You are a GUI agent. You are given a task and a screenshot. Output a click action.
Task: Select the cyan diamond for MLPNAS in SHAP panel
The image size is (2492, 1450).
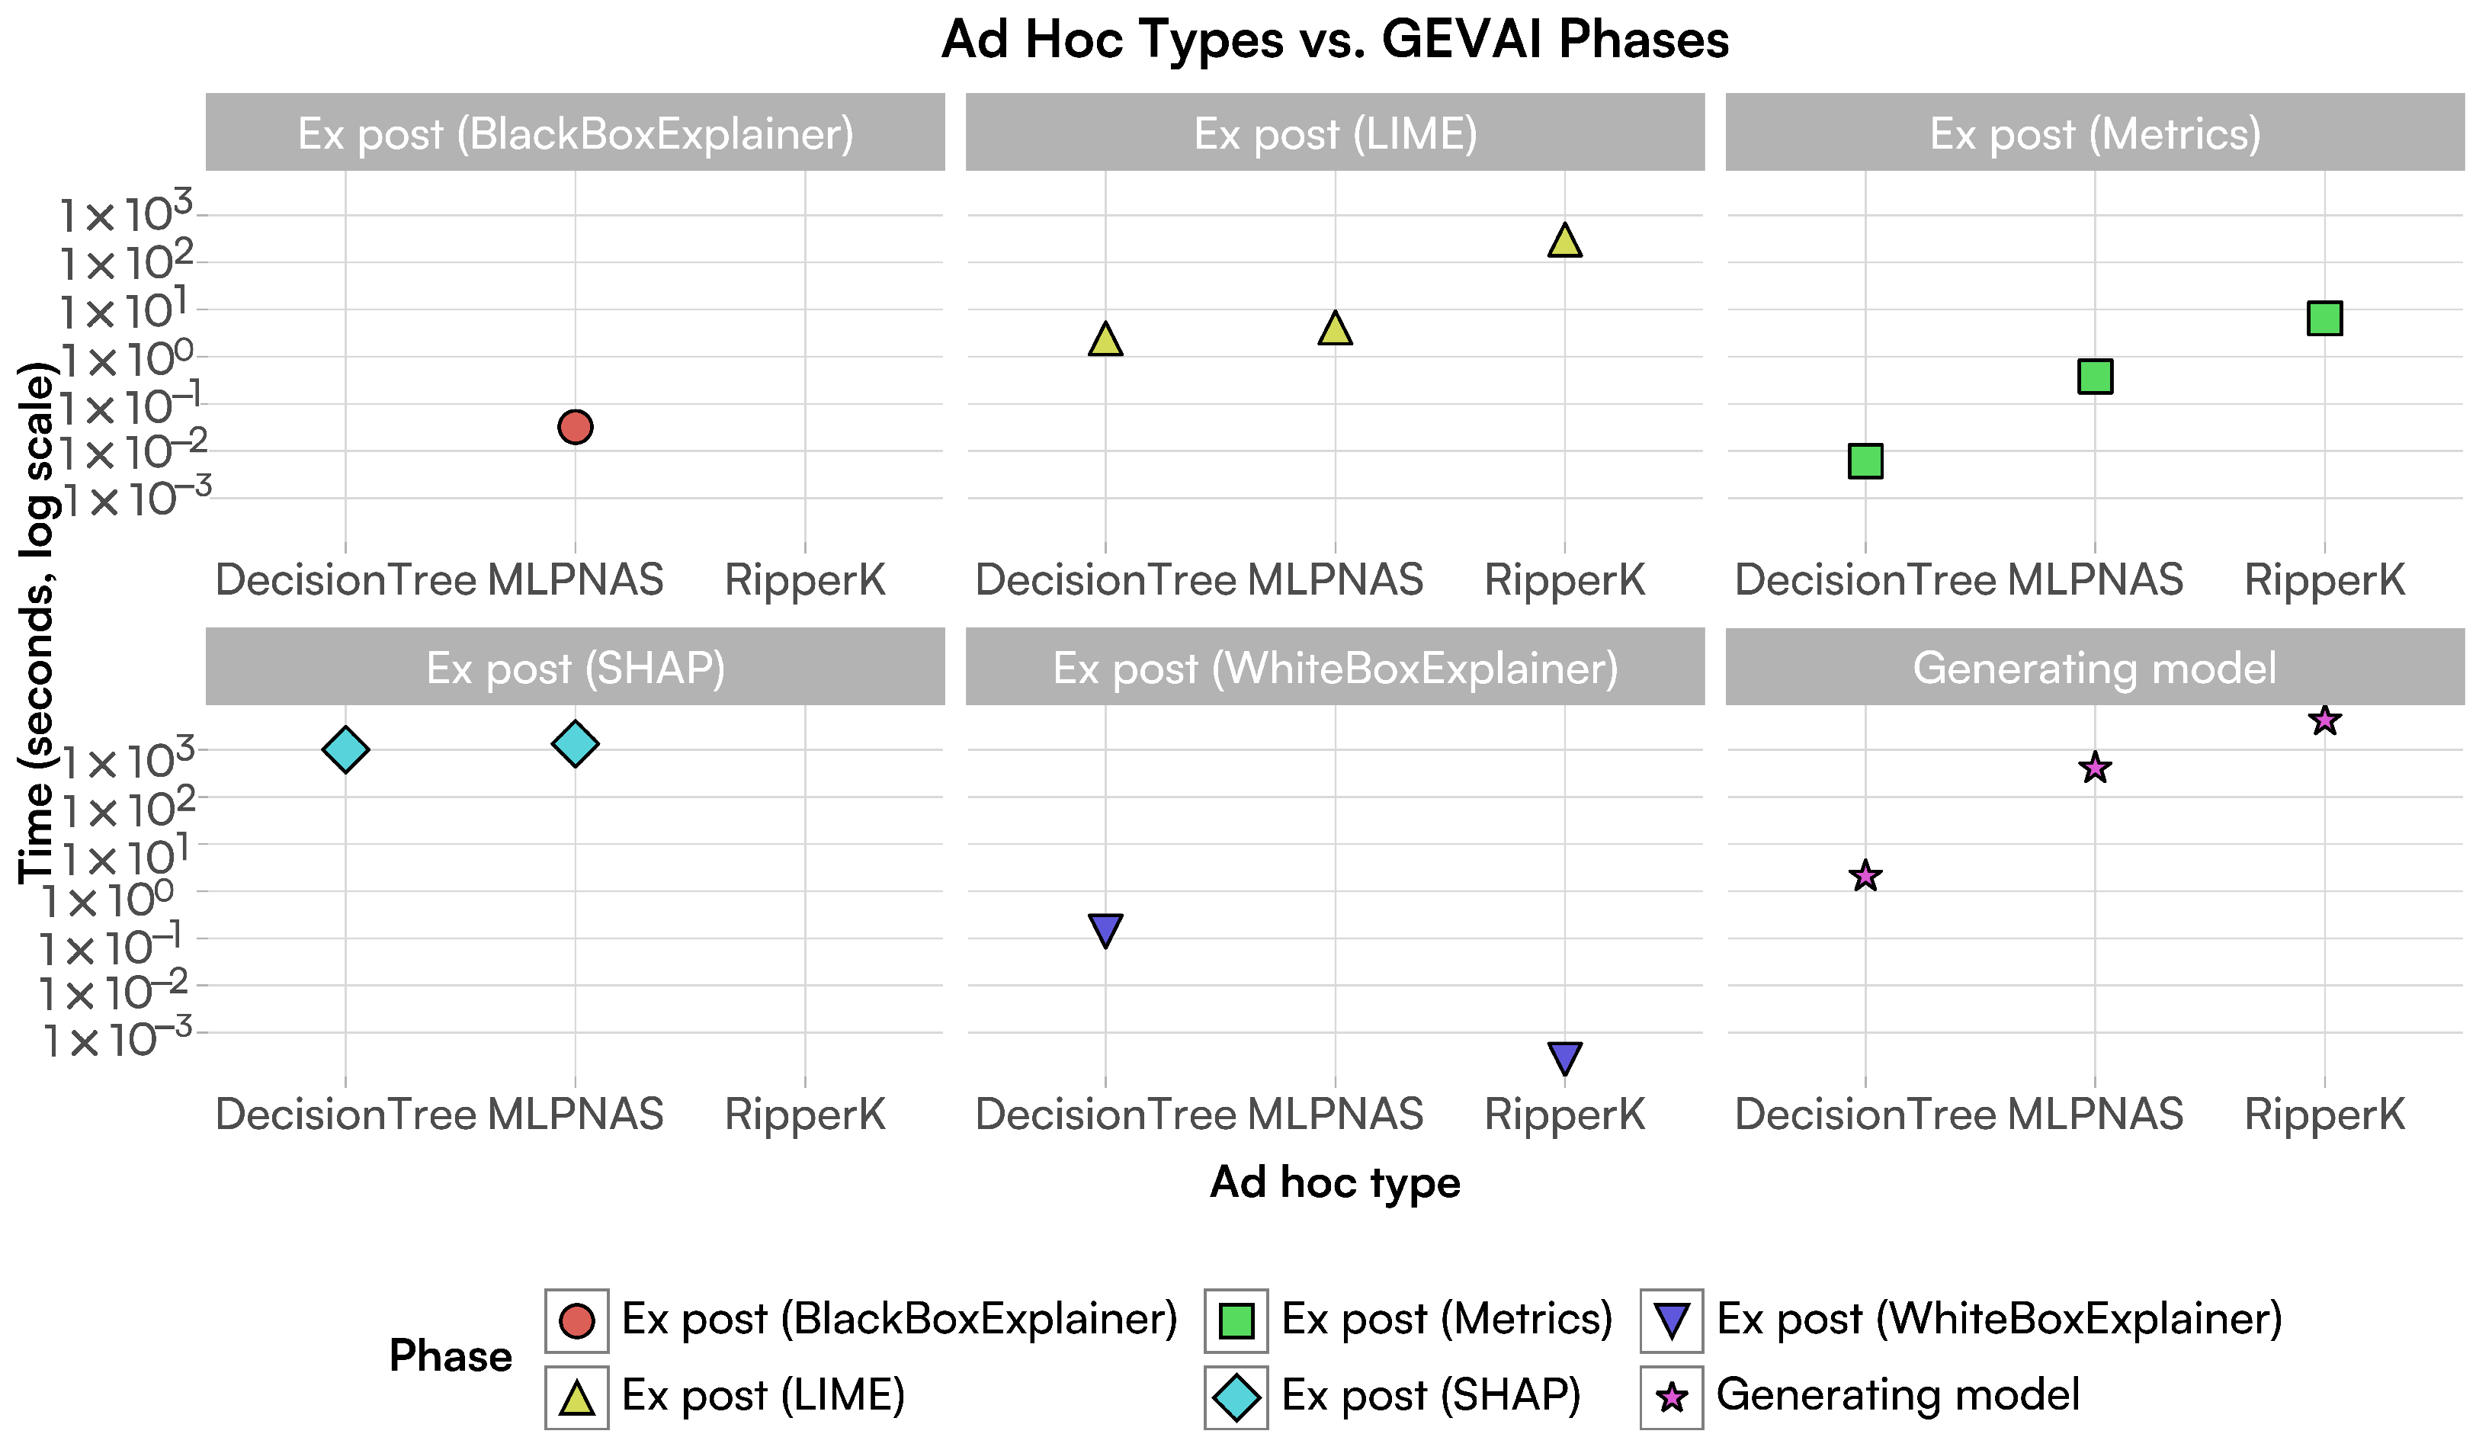pos(575,744)
